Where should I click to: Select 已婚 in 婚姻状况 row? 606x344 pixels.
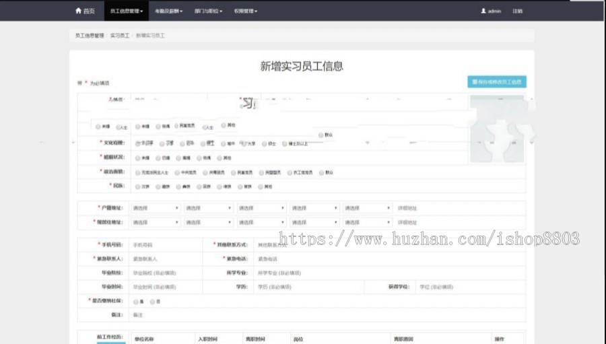[x=158, y=158]
